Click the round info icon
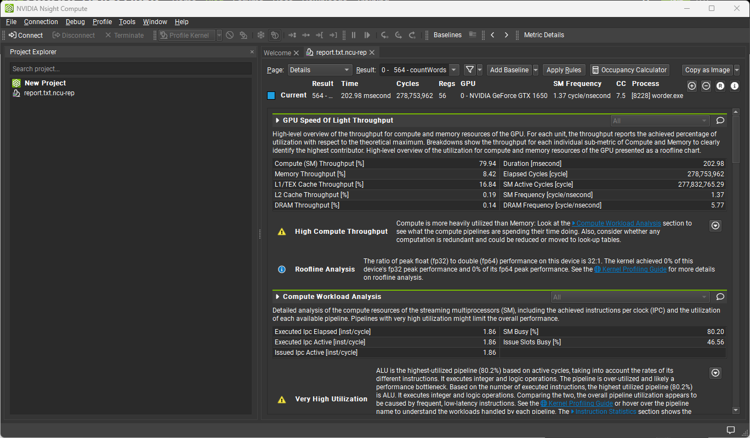The image size is (750, 438). click(735, 86)
